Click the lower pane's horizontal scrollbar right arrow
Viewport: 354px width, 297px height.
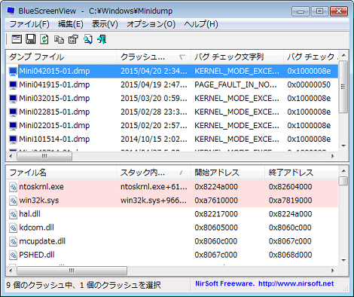[333, 271]
